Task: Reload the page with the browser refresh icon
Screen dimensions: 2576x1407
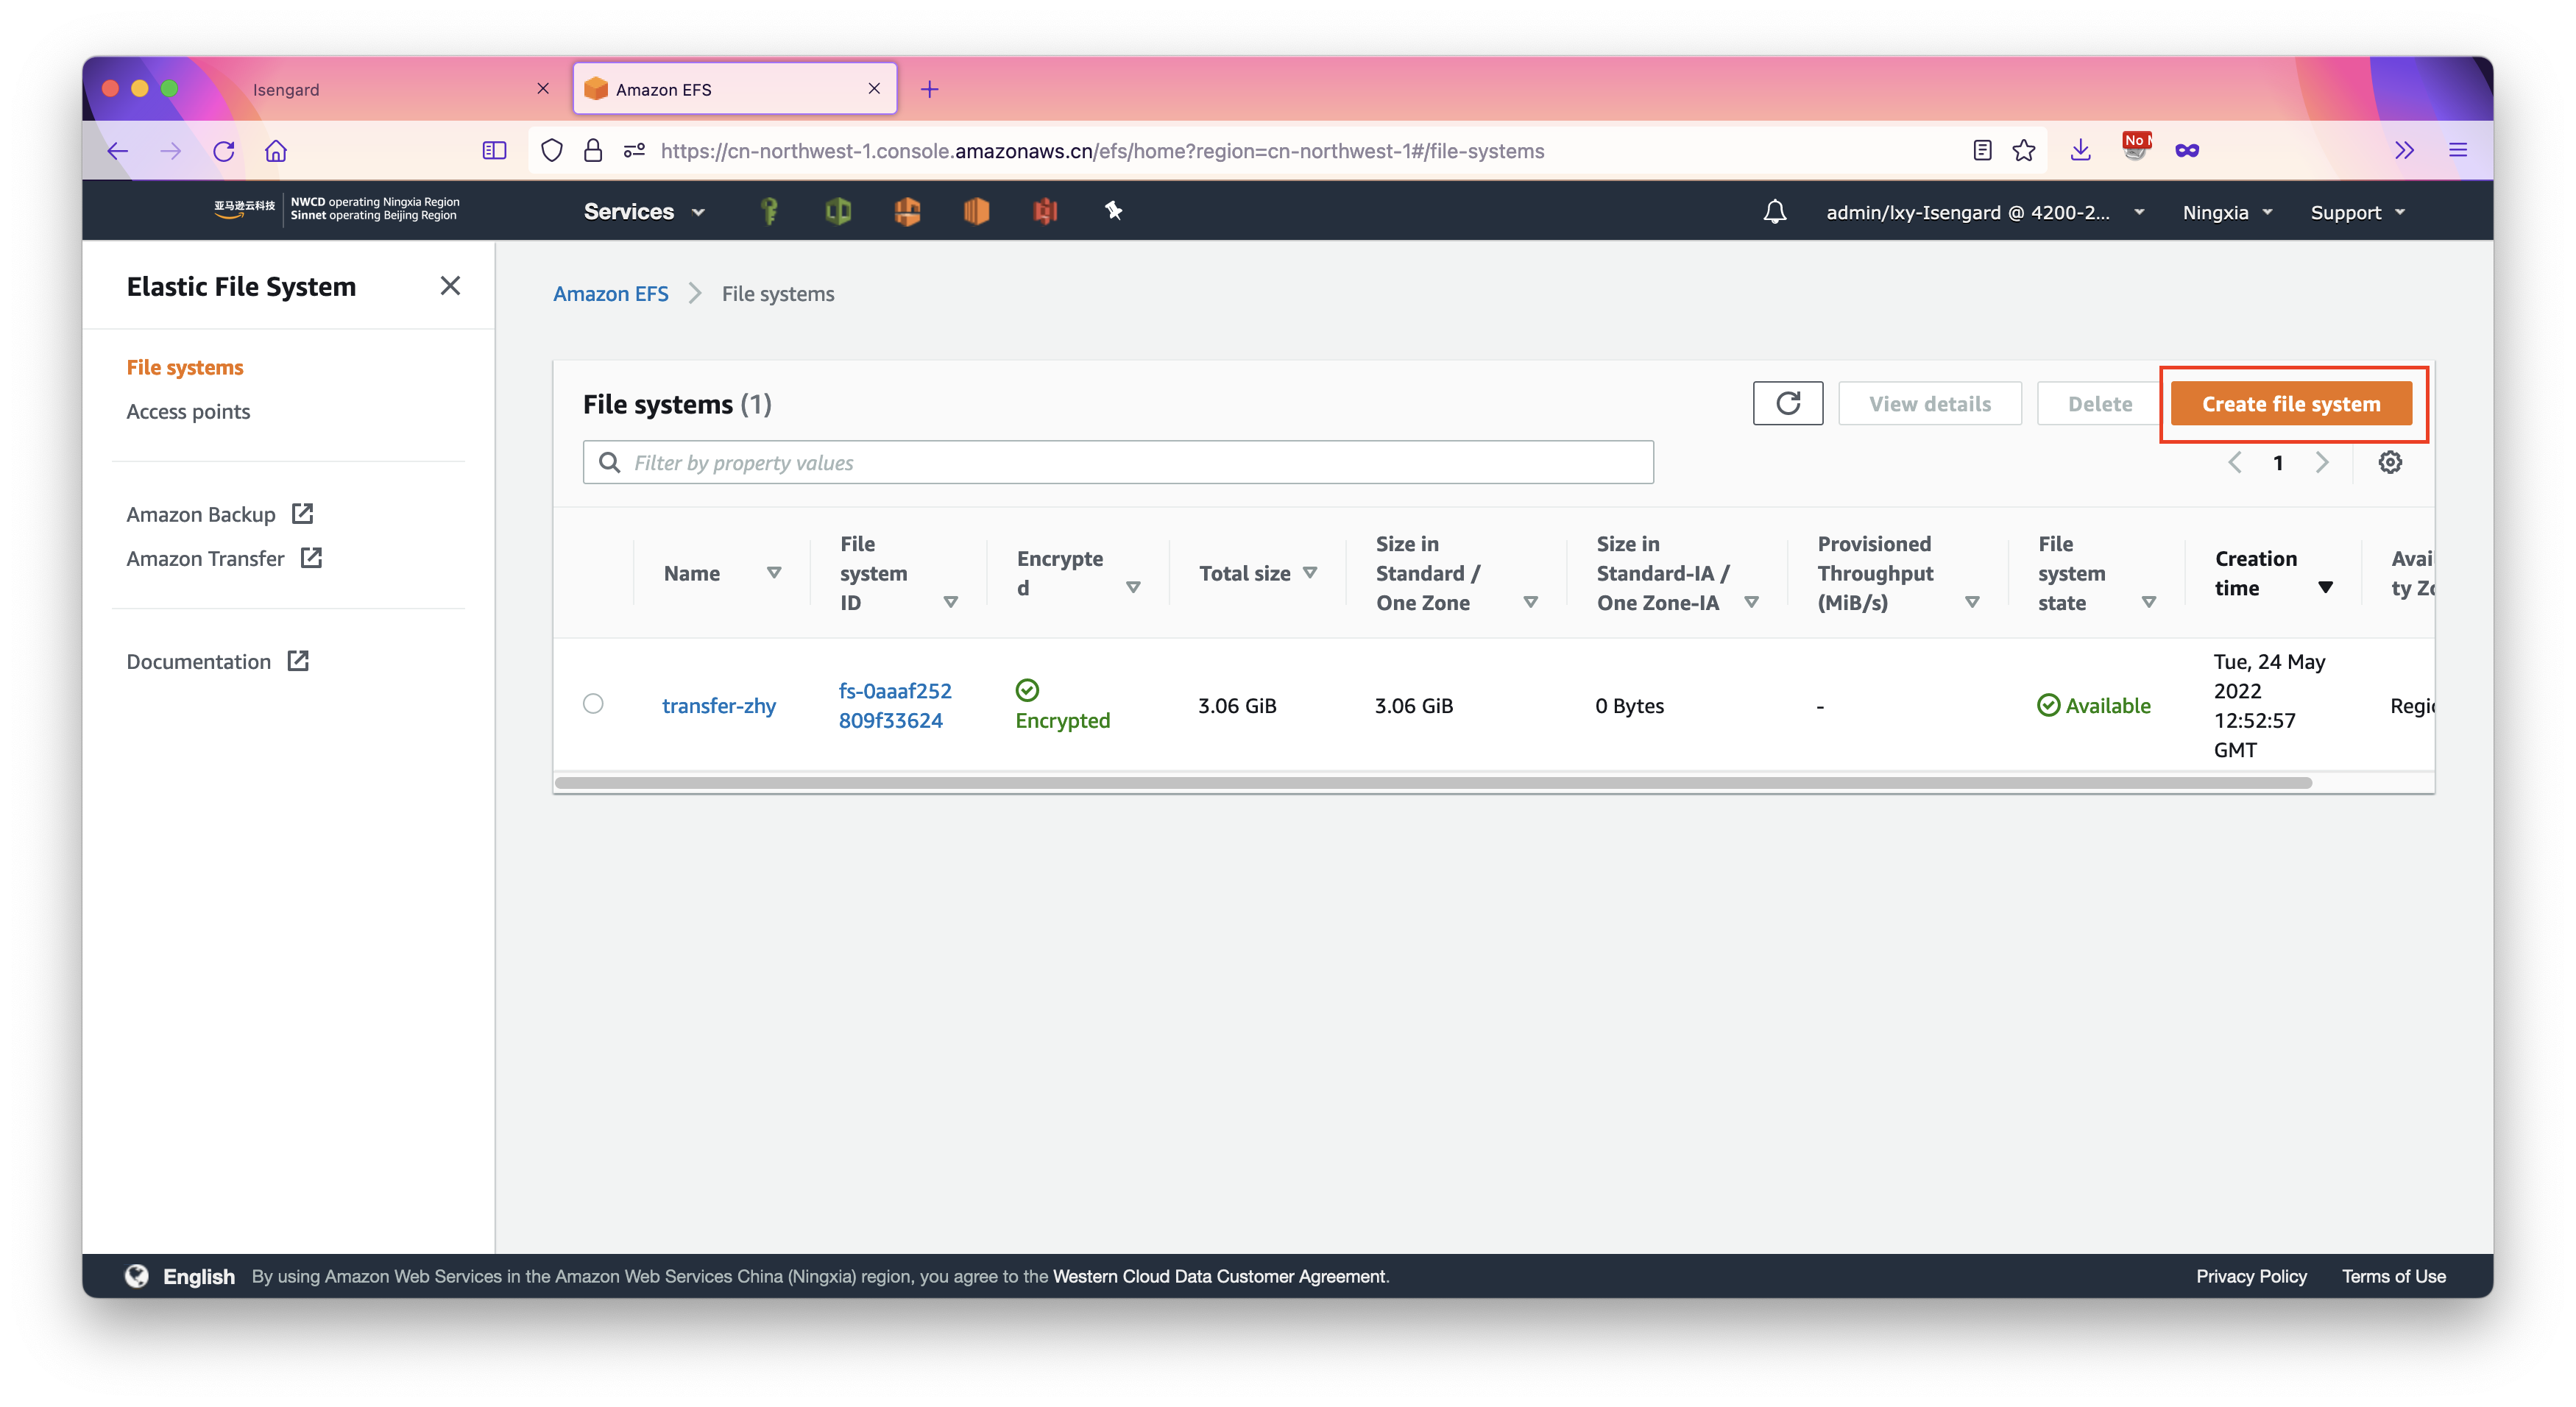Action: coord(224,151)
